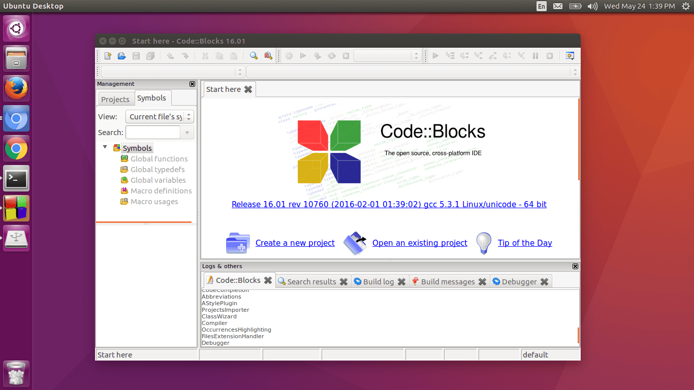Viewport: 694px width, 390px height.
Task: Click the lightbulb Tip of the Day icon
Action: coord(483,243)
